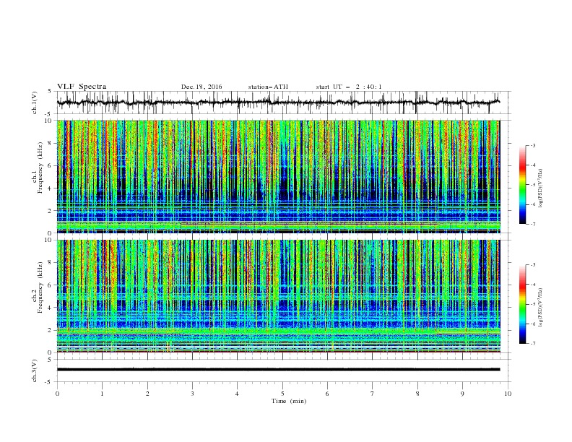Image resolution: width=572 pixels, height=442 pixels.
Task: Click the "ch.3(V)" axis label
Action: pos(35,370)
